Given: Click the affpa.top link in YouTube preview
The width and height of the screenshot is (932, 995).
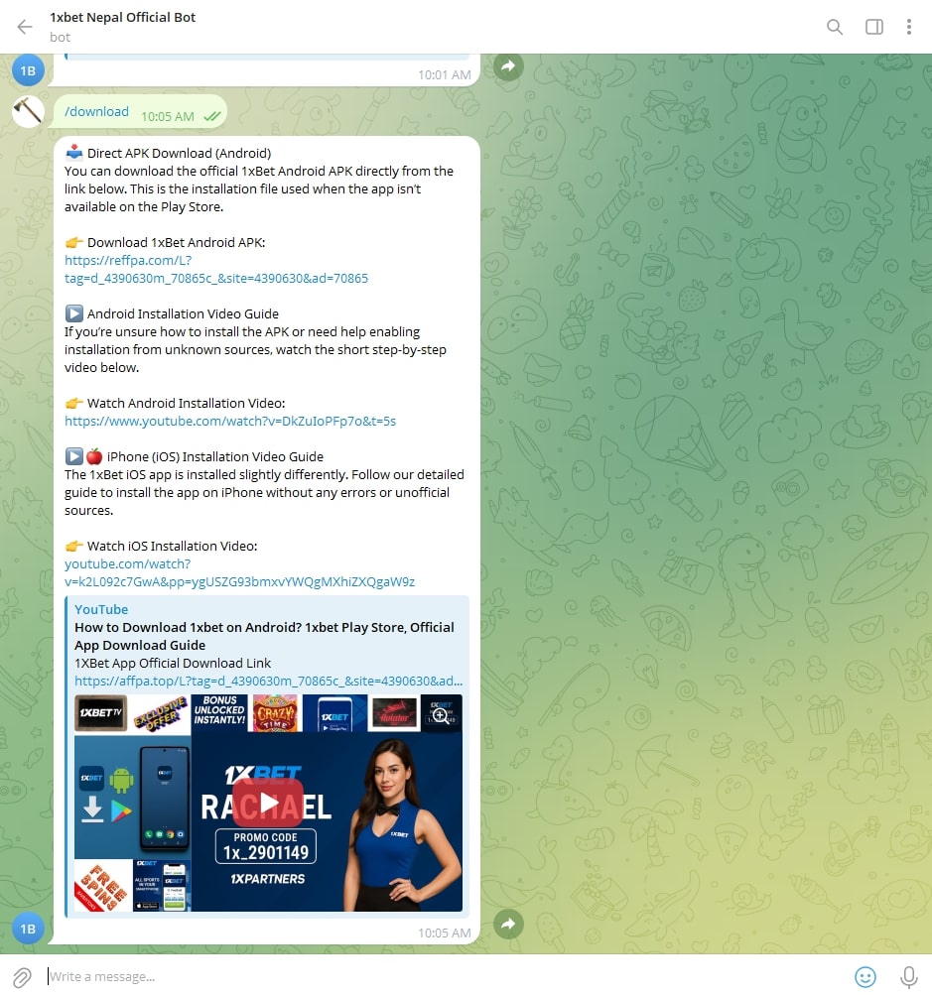Looking at the screenshot, I should pos(268,681).
